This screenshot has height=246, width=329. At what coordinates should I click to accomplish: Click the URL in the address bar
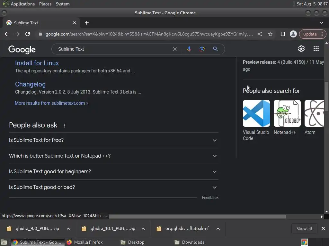click(x=149, y=34)
